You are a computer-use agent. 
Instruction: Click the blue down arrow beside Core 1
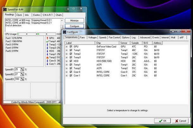tap(47, 64)
